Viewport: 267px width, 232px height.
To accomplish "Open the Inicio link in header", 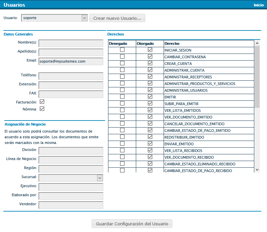I will coord(258,5).
